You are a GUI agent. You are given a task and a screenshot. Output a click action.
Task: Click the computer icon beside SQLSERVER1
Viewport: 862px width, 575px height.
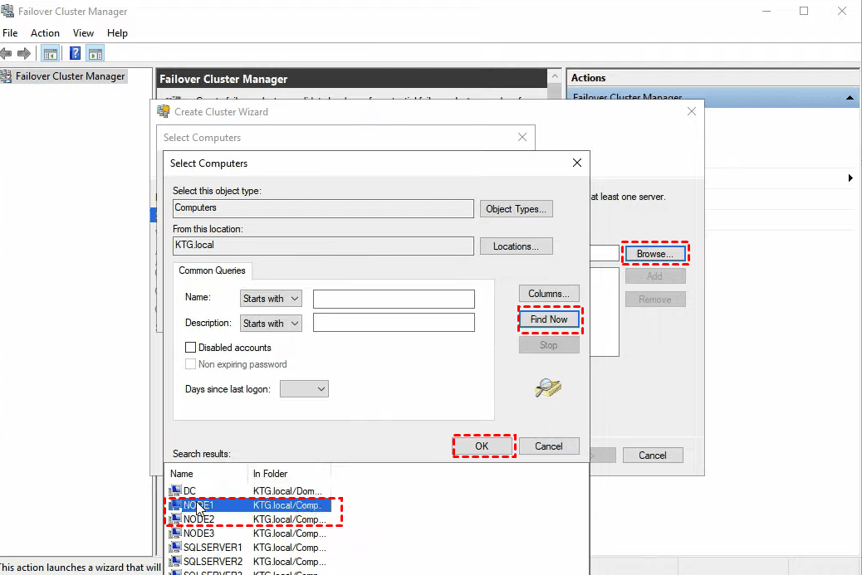[175, 547]
